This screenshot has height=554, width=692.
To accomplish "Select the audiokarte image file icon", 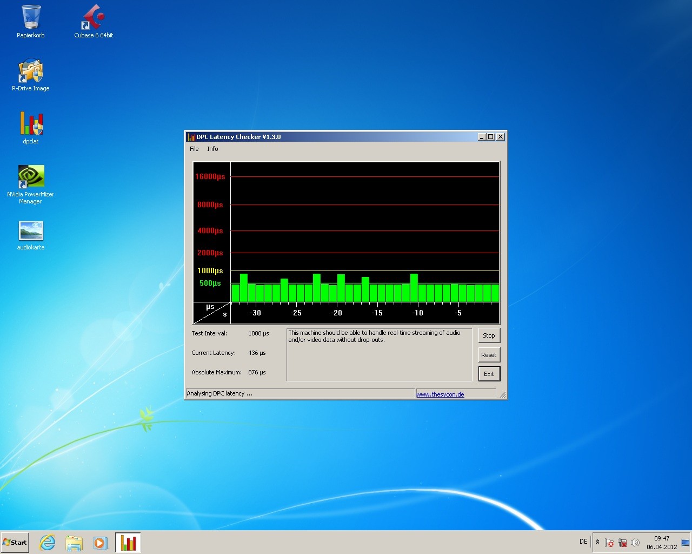I will 31,235.
